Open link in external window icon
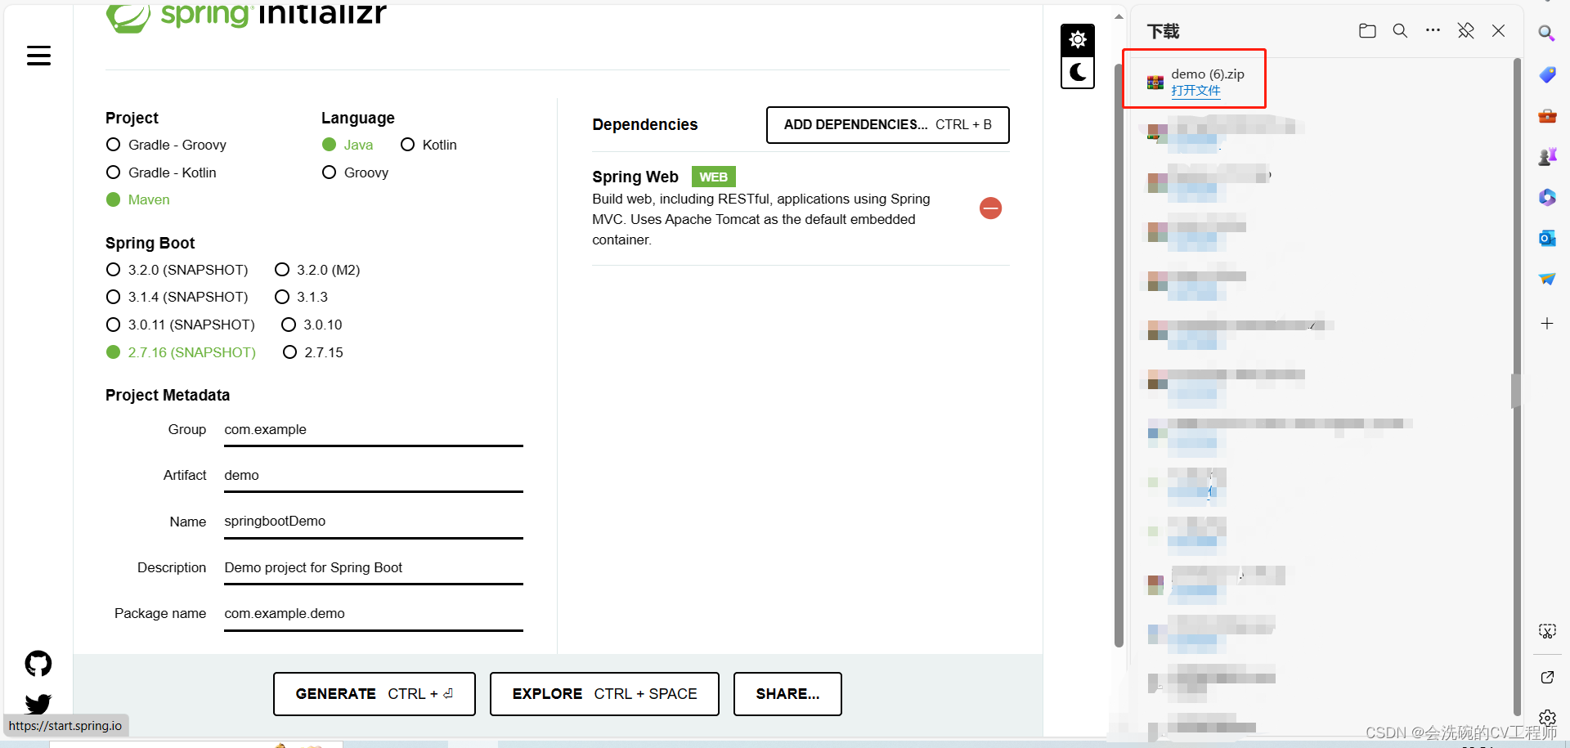 coord(1547,677)
